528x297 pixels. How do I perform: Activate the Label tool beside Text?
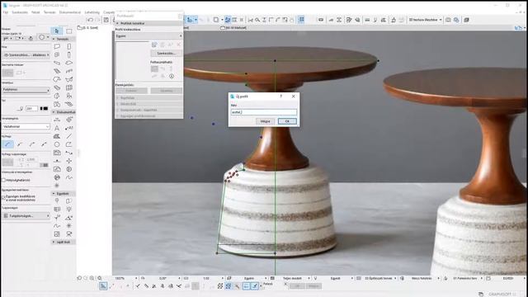tap(69, 128)
